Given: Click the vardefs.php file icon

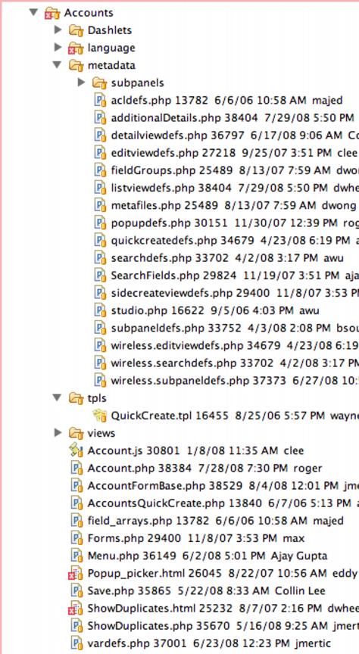Looking at the screenshot, I should (76, 643).
